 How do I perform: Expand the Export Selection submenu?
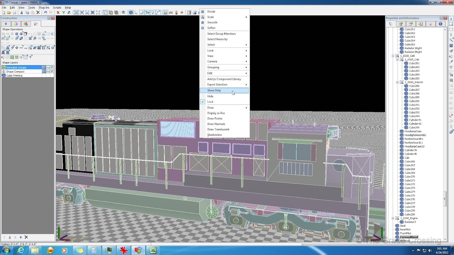(x=224, y=84)
